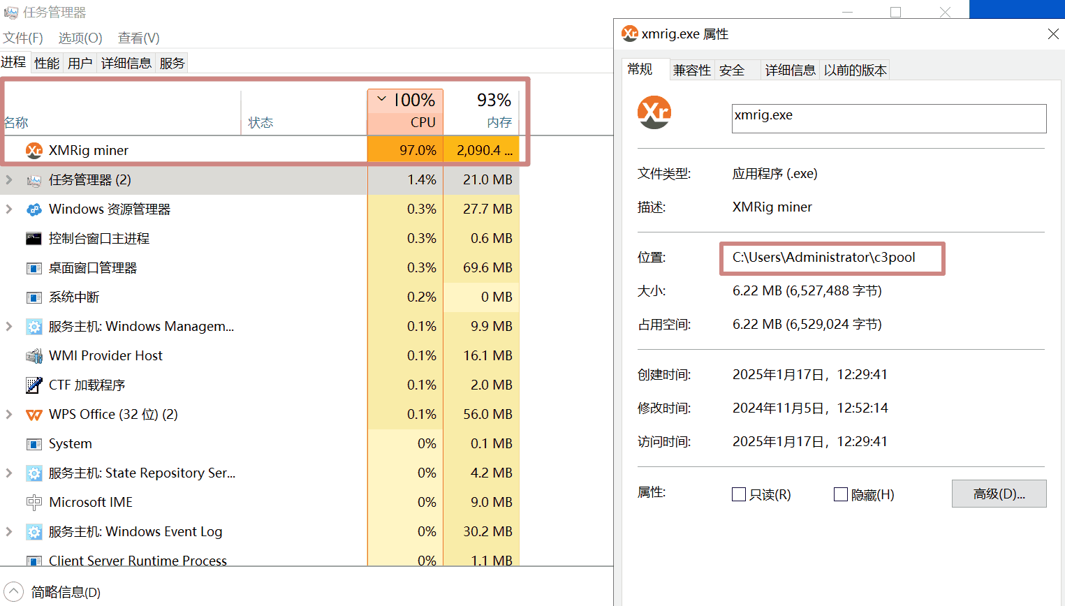
Task: Open the 选项(O) menu
Action: coord(80,38)
